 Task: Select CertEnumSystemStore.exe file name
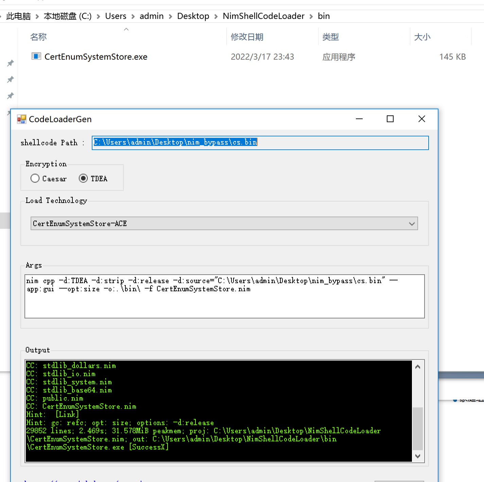(96, 57)
